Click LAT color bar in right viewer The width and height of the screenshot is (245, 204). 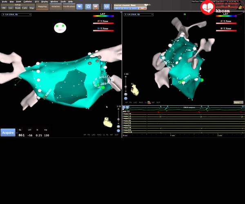(x=226, y=16)
